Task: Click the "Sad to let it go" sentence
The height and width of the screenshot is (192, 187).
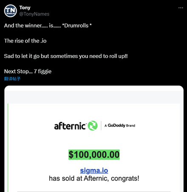Action: pyautogui.click(x=66, y=56)
